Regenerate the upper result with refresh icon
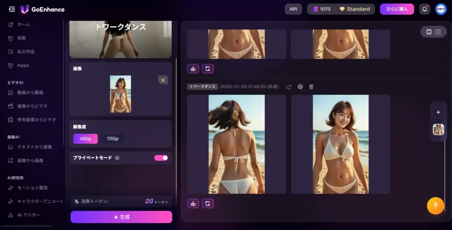The width and height of the screenshot is (452, 230). click(207, 68)
